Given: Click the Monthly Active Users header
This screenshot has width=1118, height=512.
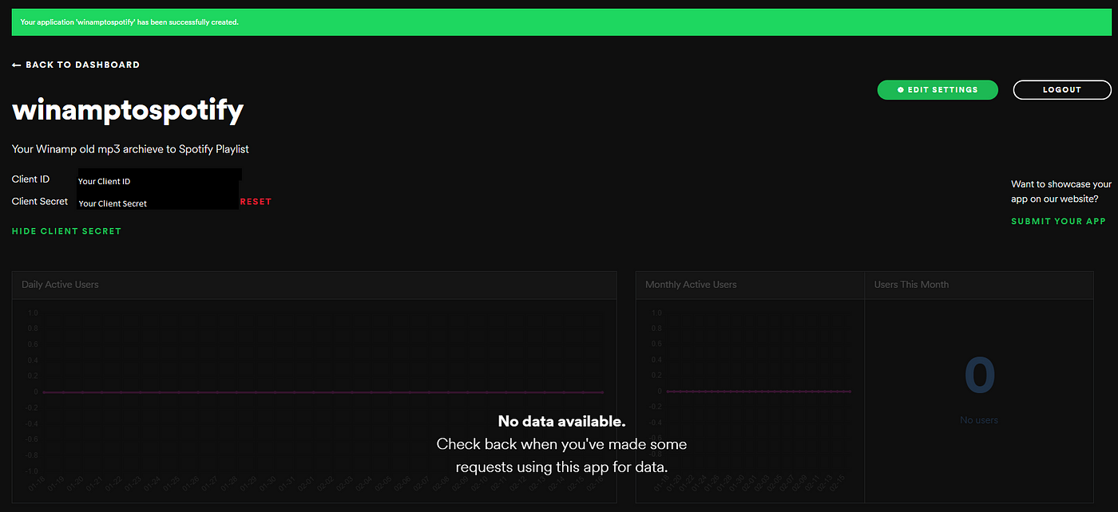Looking at the screenshot, I should pyautogui.click(x=691, y=285).
